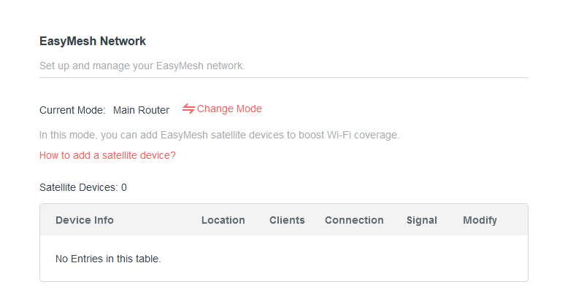
Task: Click the Change Mode link text
Action: pyautogui.click(x=229, y=109)
